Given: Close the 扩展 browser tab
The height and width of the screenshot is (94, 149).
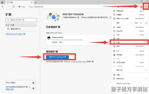Looking at the screenshot, I should tap(32, 2).
